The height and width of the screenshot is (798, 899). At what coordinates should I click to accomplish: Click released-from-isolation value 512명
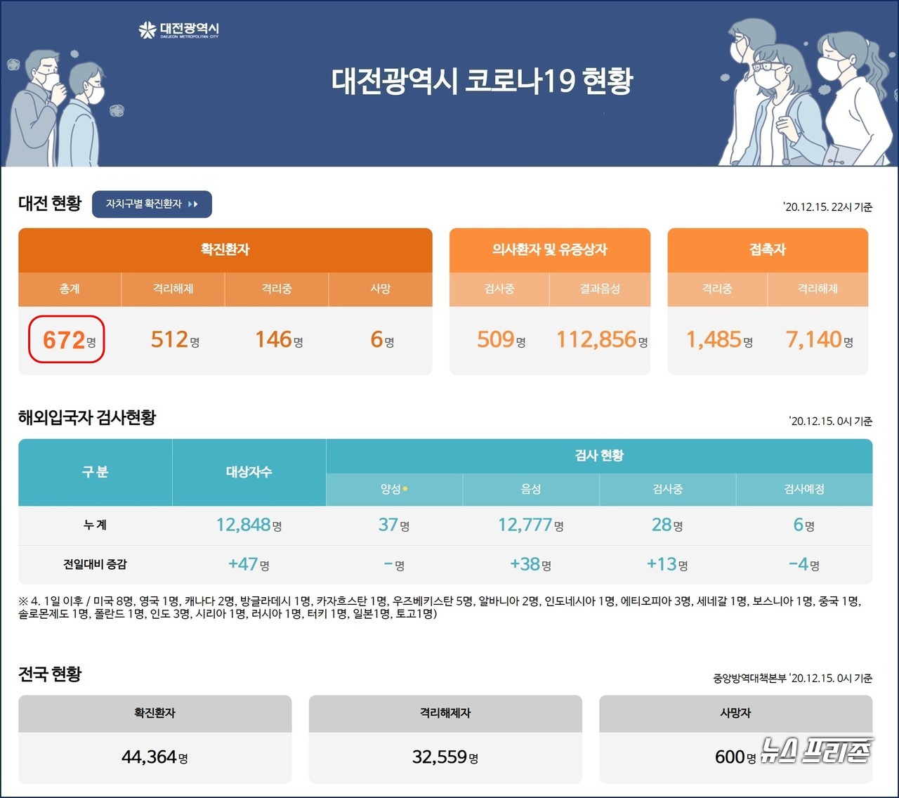click(x=175, y=340)
